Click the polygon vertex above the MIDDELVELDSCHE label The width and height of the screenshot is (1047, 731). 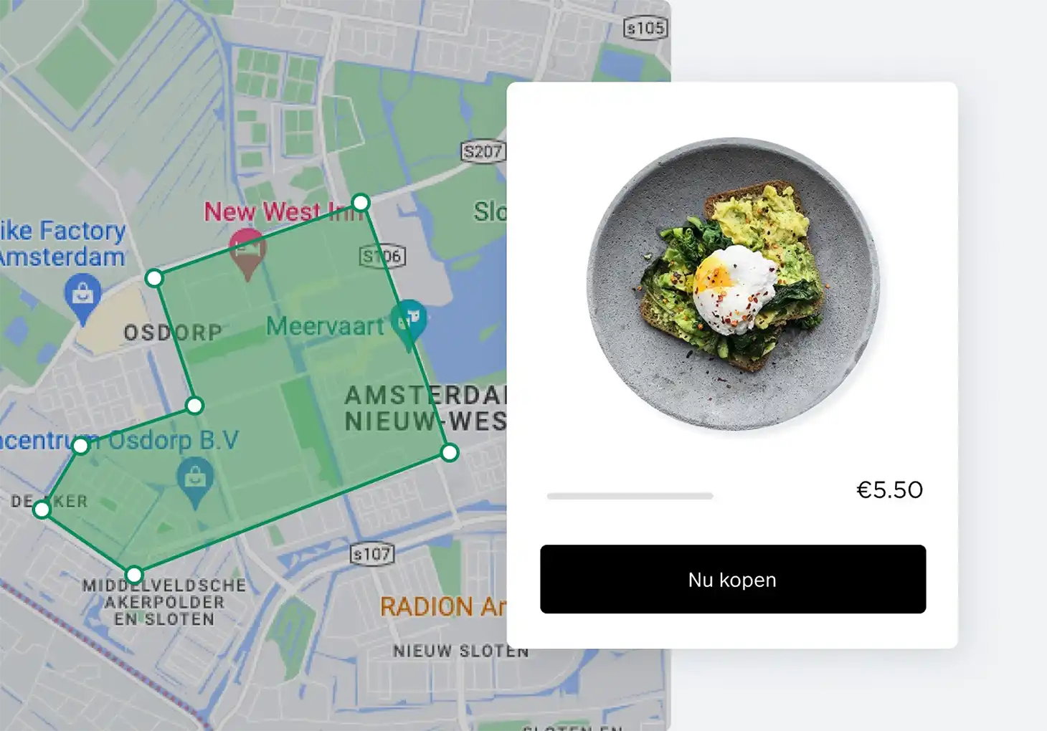pyautogui.click(x=134, y=574)
